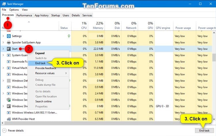Click the scroll down arrow of process list
Image resolution: width=216 pixels, height=136 pixels.
click(x=214, y=119)
